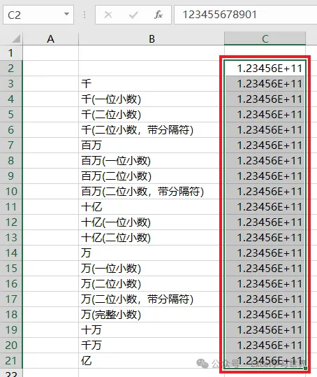Click cell B14 labeled 万

point(152,253)
